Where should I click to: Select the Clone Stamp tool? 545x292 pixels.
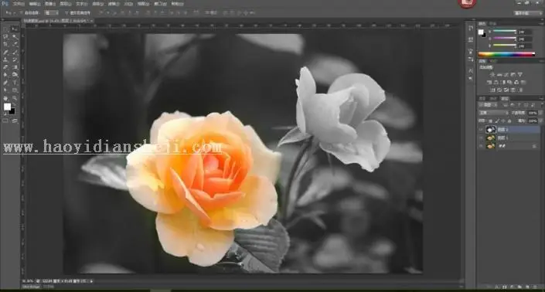click(5, 59)
